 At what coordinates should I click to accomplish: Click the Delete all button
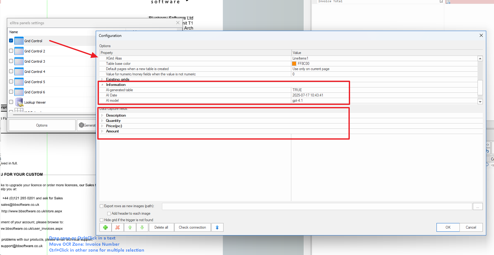[161, 227]
